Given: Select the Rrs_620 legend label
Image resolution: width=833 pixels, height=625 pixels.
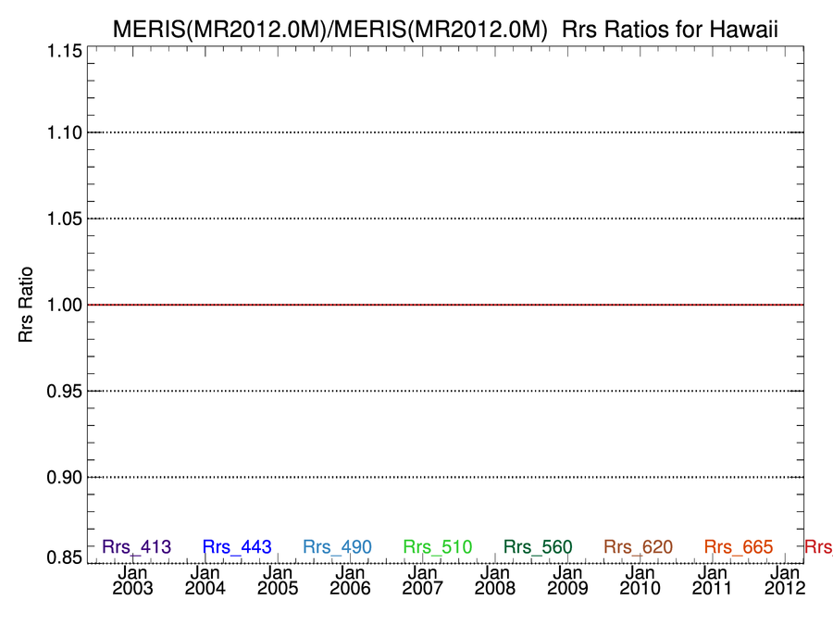Looking at the screenshot, I should coord(639,547).
